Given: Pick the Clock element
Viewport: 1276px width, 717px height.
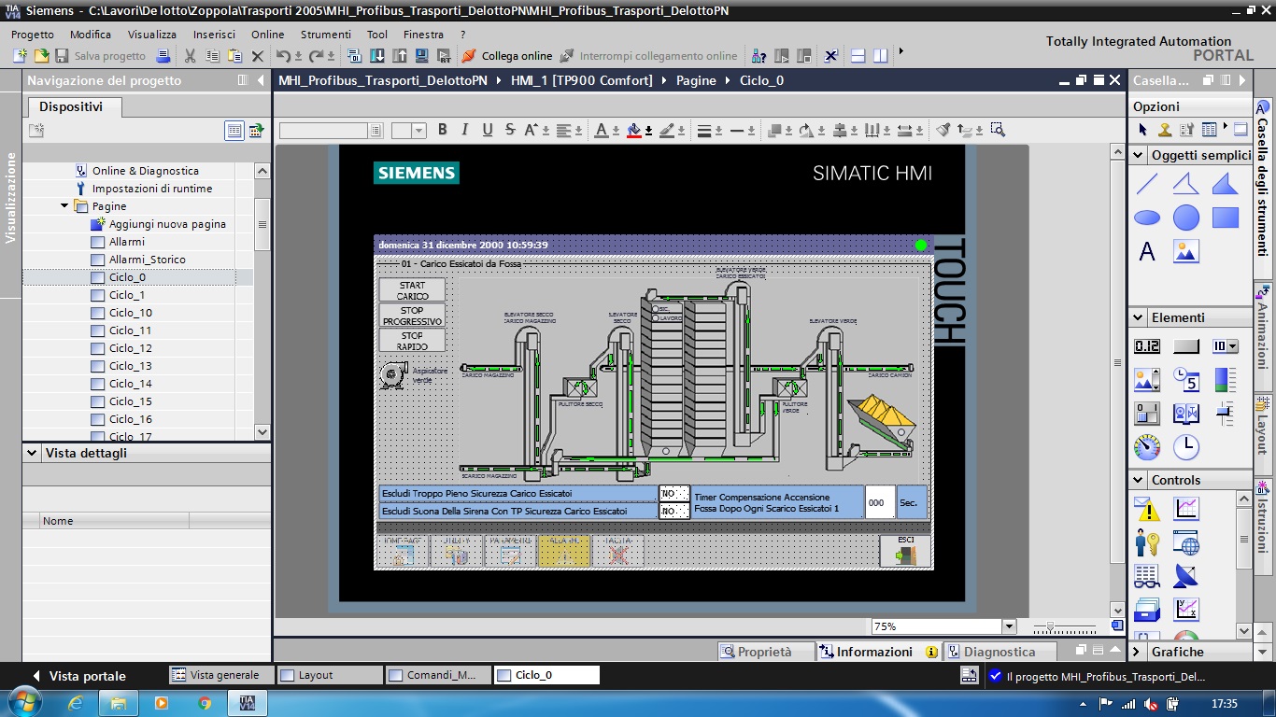Looking at the screenshot, I should 1186,447.
